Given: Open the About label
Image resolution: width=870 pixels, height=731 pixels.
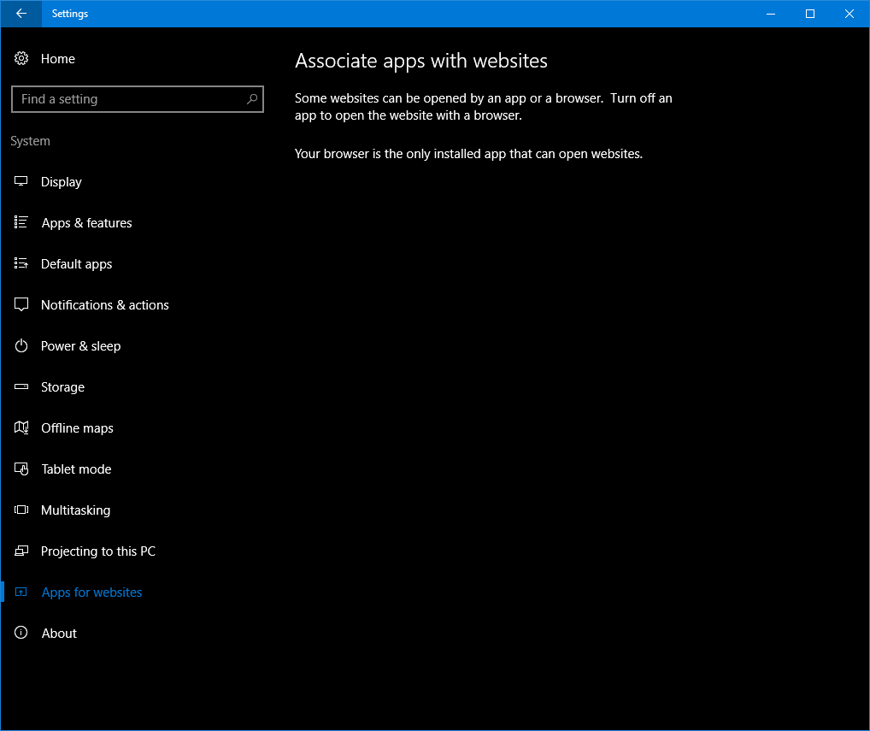Looking at the screenshot, I should click(x=59, y=634).
